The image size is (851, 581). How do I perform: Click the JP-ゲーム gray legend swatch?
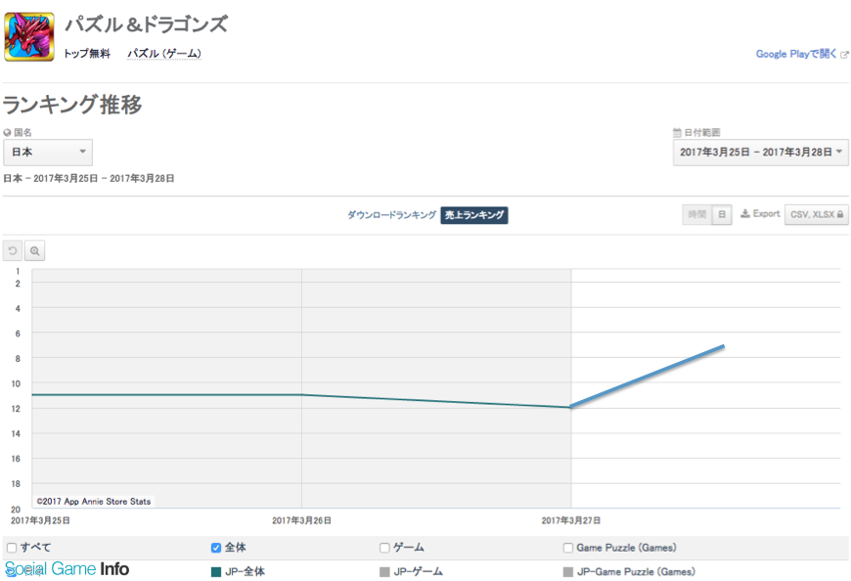pyautogui.click(x=384, y=572)
